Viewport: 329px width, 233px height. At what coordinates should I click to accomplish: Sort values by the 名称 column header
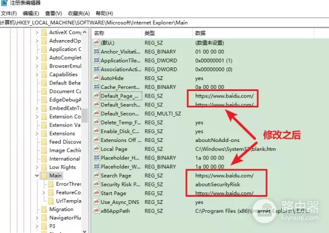pyautogui.click(x=99, y=33)
